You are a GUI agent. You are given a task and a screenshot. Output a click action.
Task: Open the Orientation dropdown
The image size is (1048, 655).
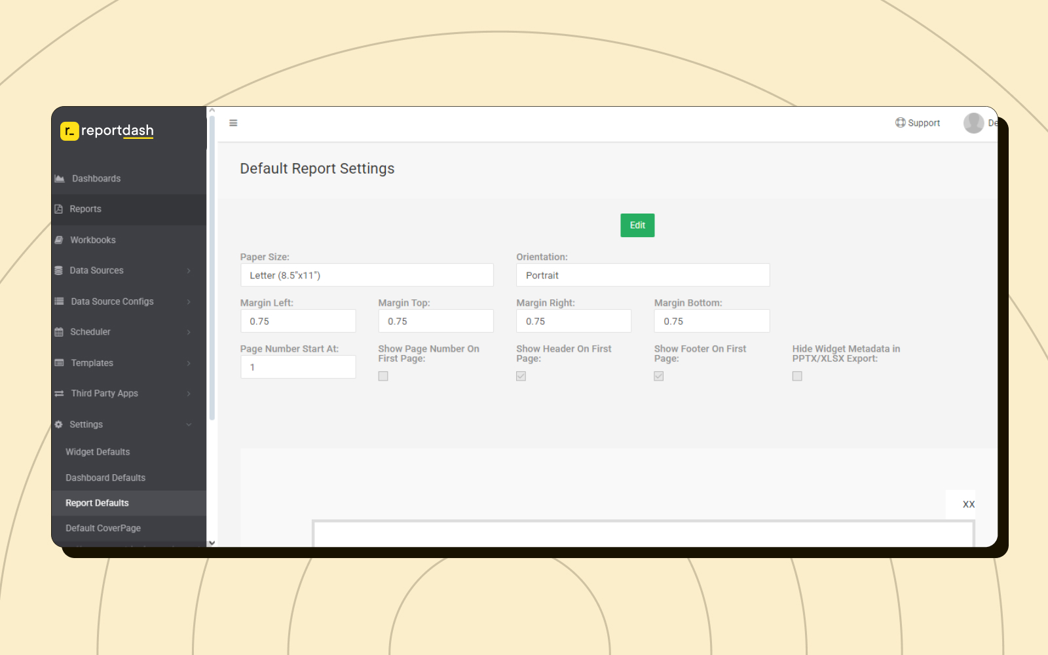[x=643, y=275]
